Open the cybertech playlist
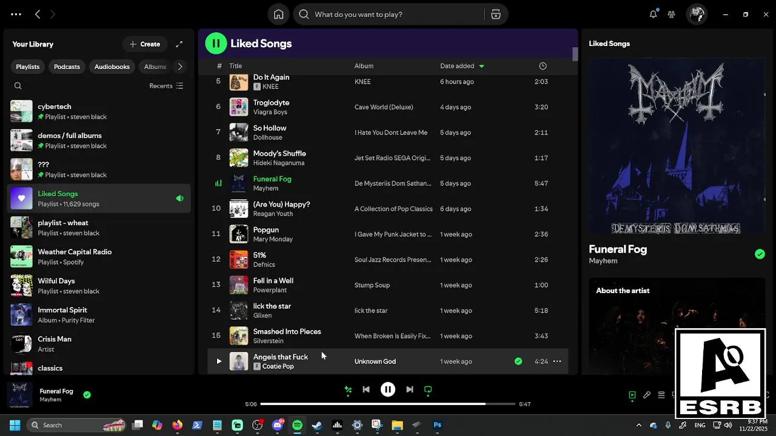776x436 pixels. [x=99, y=111]
